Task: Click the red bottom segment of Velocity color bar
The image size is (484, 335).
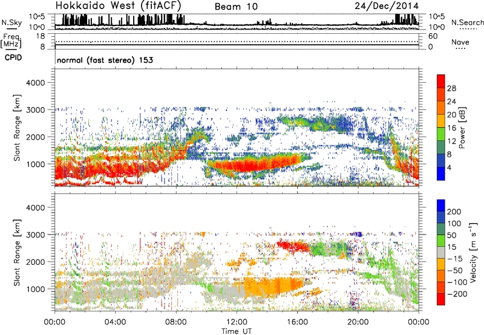Action: tap(441, 299)
